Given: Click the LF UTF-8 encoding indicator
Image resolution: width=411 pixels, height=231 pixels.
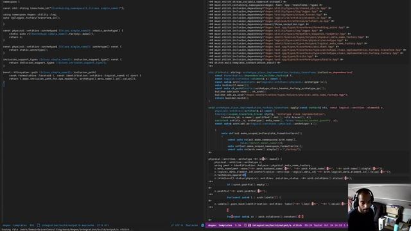Looking at the screenshot, I should point(177,225).
